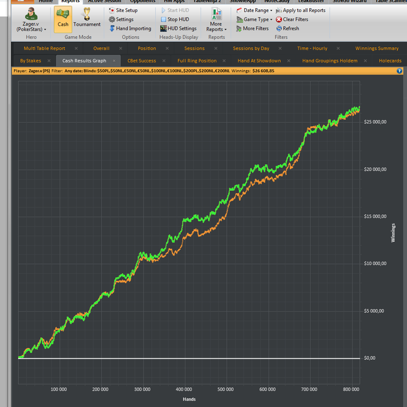Select the Cash Results Graph tab
Screen dimensions: 407x407
click(x=84, y=61)
